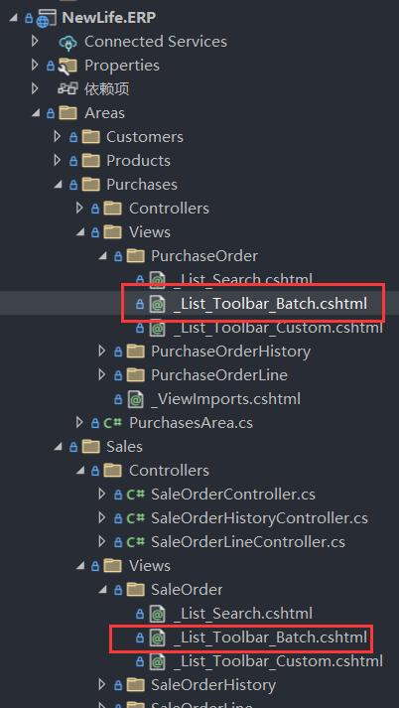
Task: Select _List_Toolbar_Batch.cshtml under PurchaseOrder
Action: [x=270, y=304]
